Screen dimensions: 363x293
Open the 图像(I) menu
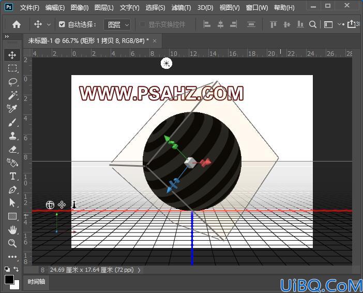(x=80, y=8)
